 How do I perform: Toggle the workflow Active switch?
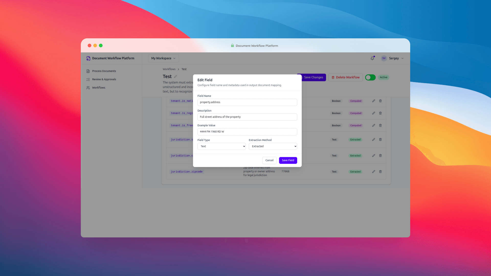click(x=370, y=77)
